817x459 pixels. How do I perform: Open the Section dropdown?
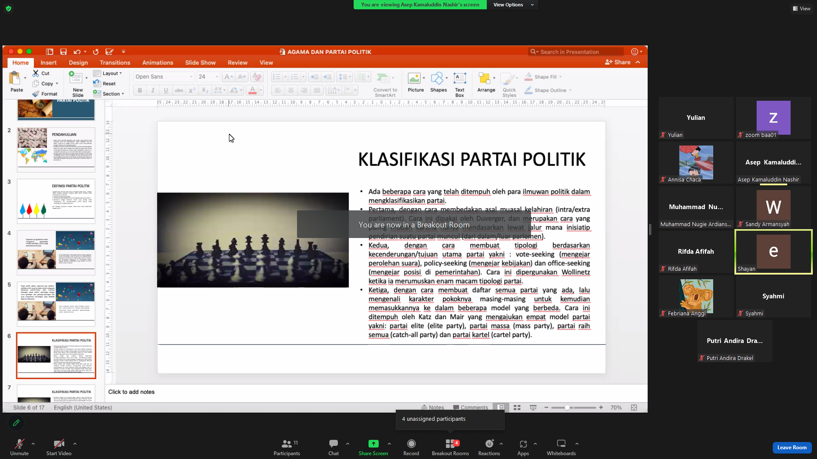point(109,94)
